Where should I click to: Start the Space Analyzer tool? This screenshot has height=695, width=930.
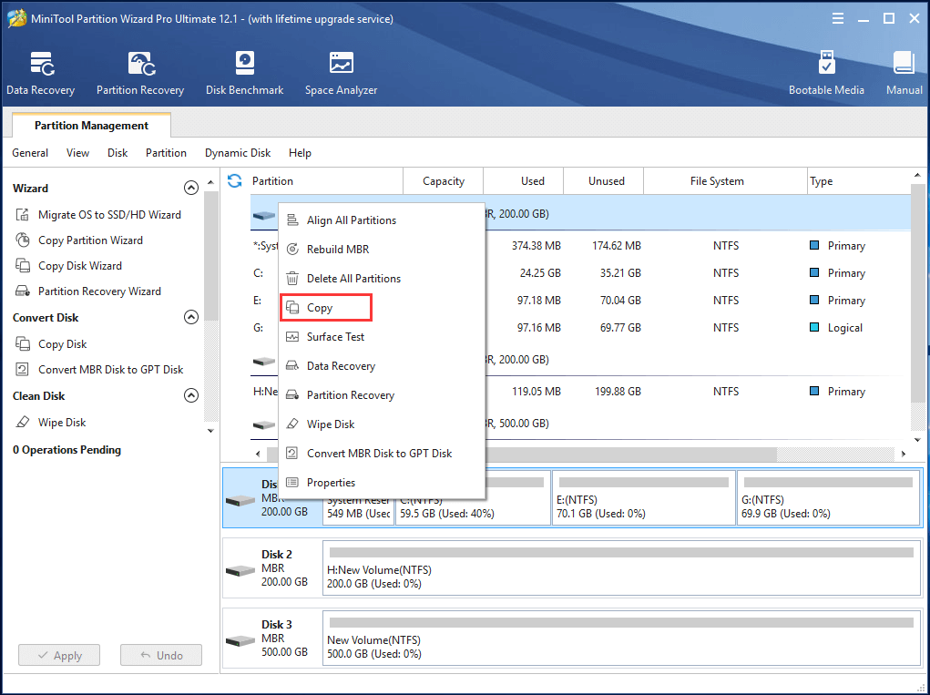[x=341, y=64]
